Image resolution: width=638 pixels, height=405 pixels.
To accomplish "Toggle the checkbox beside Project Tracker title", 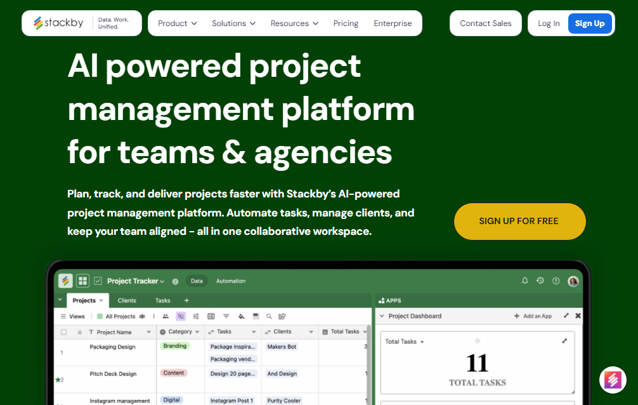I will point(98,281).
